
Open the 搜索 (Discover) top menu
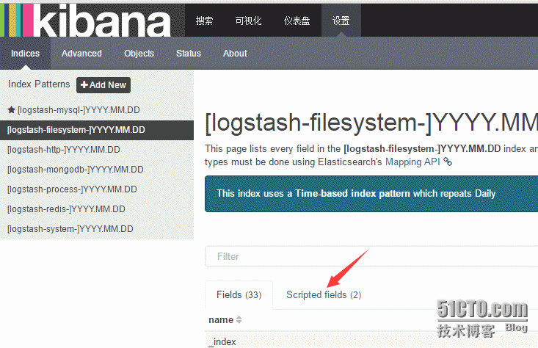(205, 21)
